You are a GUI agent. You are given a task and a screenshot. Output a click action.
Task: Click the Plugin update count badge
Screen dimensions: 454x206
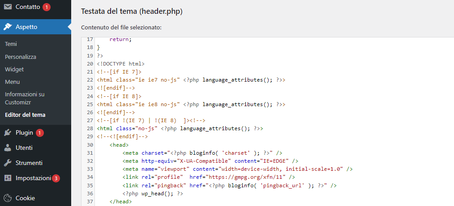click(x=40, y=132)
